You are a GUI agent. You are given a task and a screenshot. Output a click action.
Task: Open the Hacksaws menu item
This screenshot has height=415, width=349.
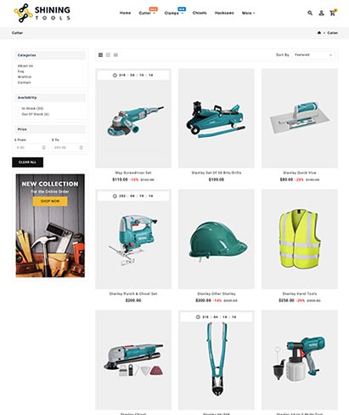tap(224, 13)
